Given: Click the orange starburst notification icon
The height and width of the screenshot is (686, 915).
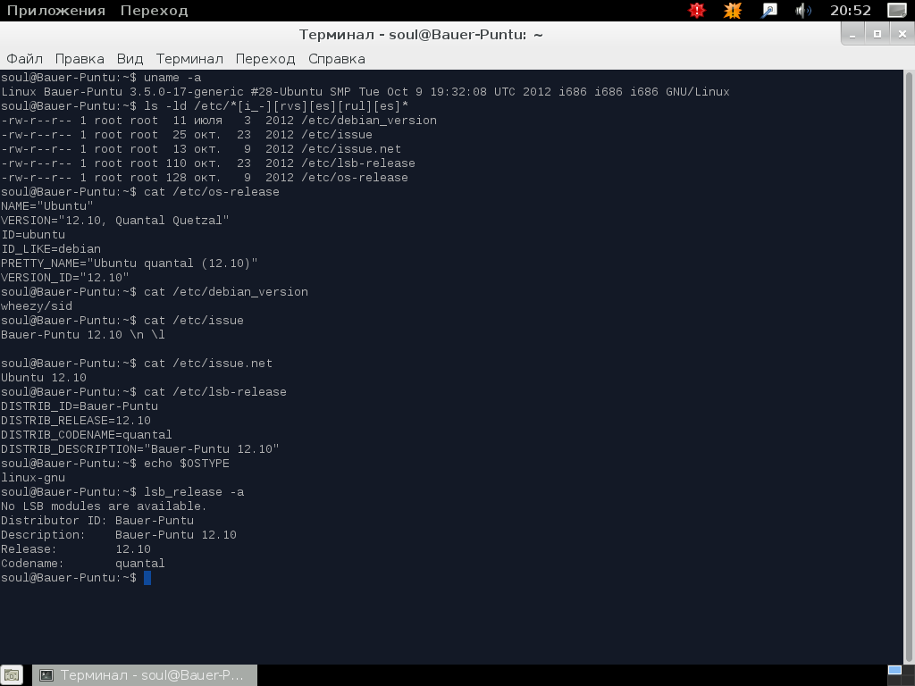Looking at the screenshot, I should tap(733, 11).
